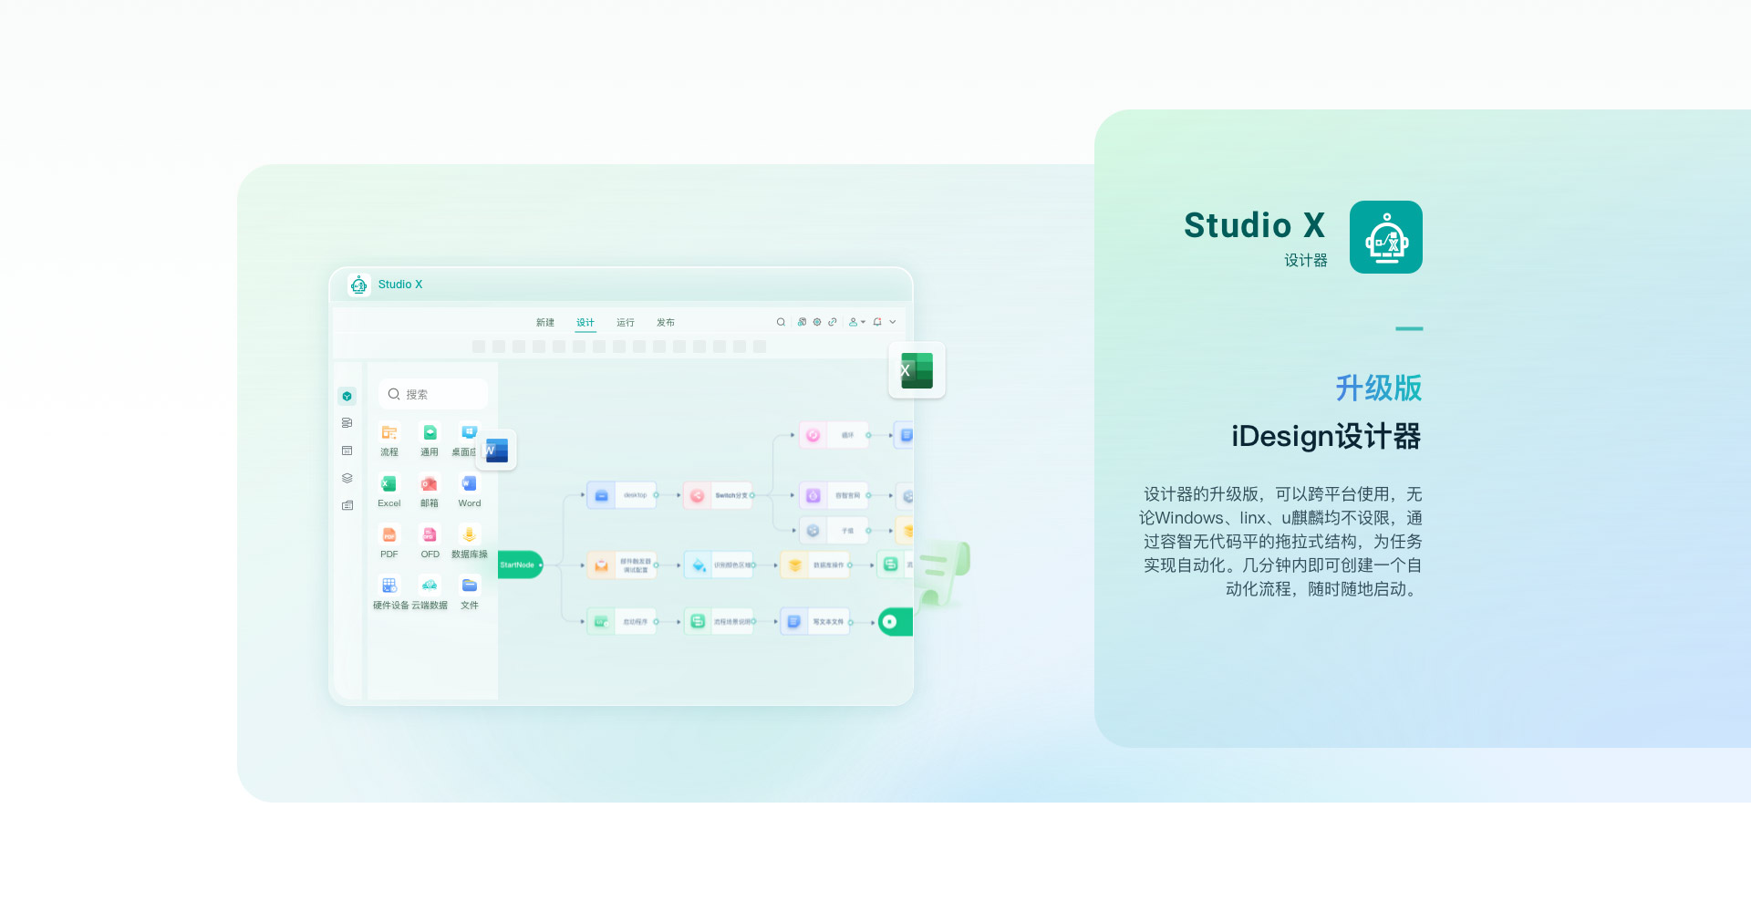Viewport: 1751px width, 912px height.
Task: Click the link chain icon in the top bar
Action: pos(833,322)
